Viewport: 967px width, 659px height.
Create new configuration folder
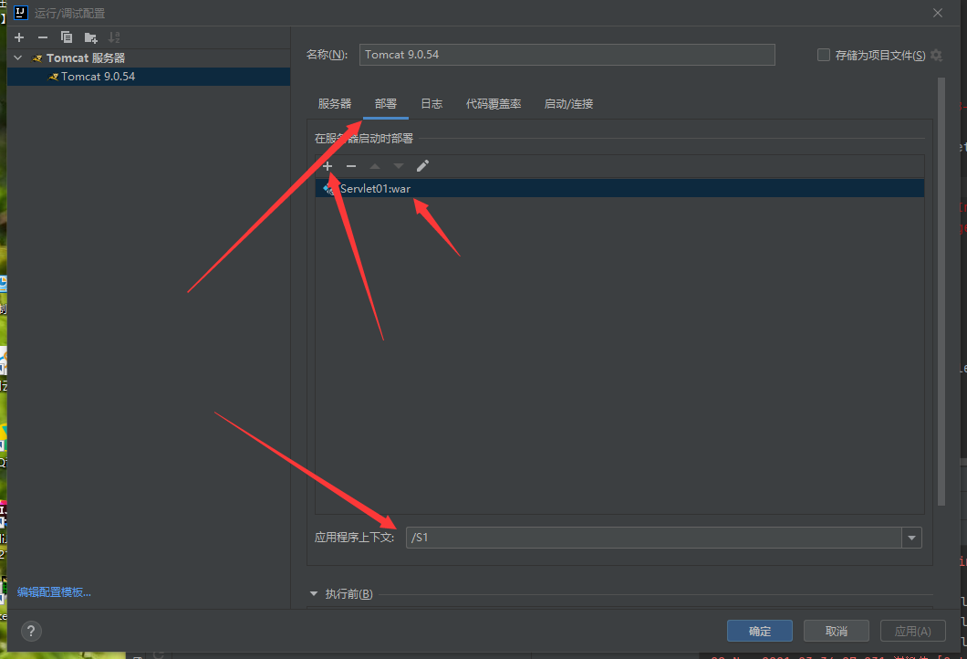(x=90, y=37)
